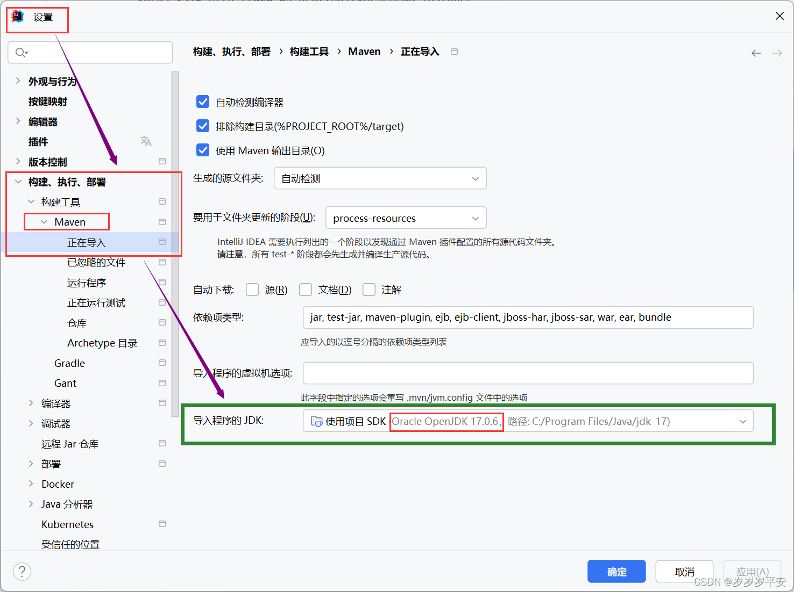Open the 生成的源文件夹 dropdown

point(380,178)
